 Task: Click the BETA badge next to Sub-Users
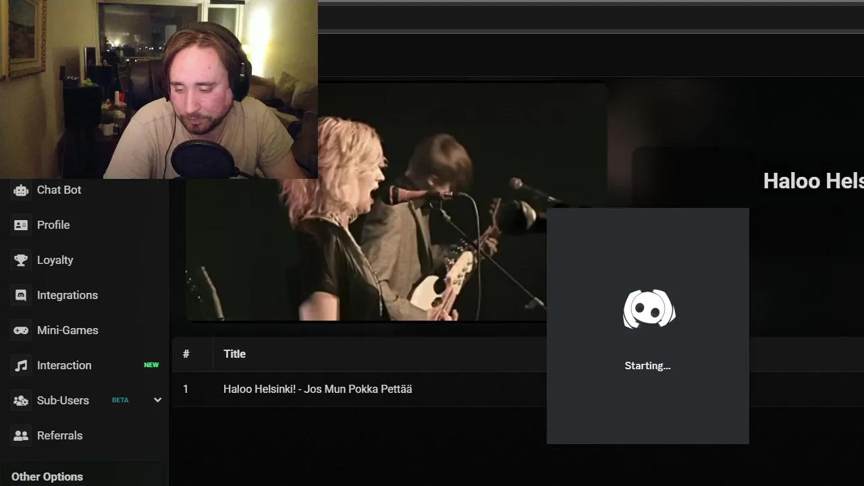(x=120, y=400)
